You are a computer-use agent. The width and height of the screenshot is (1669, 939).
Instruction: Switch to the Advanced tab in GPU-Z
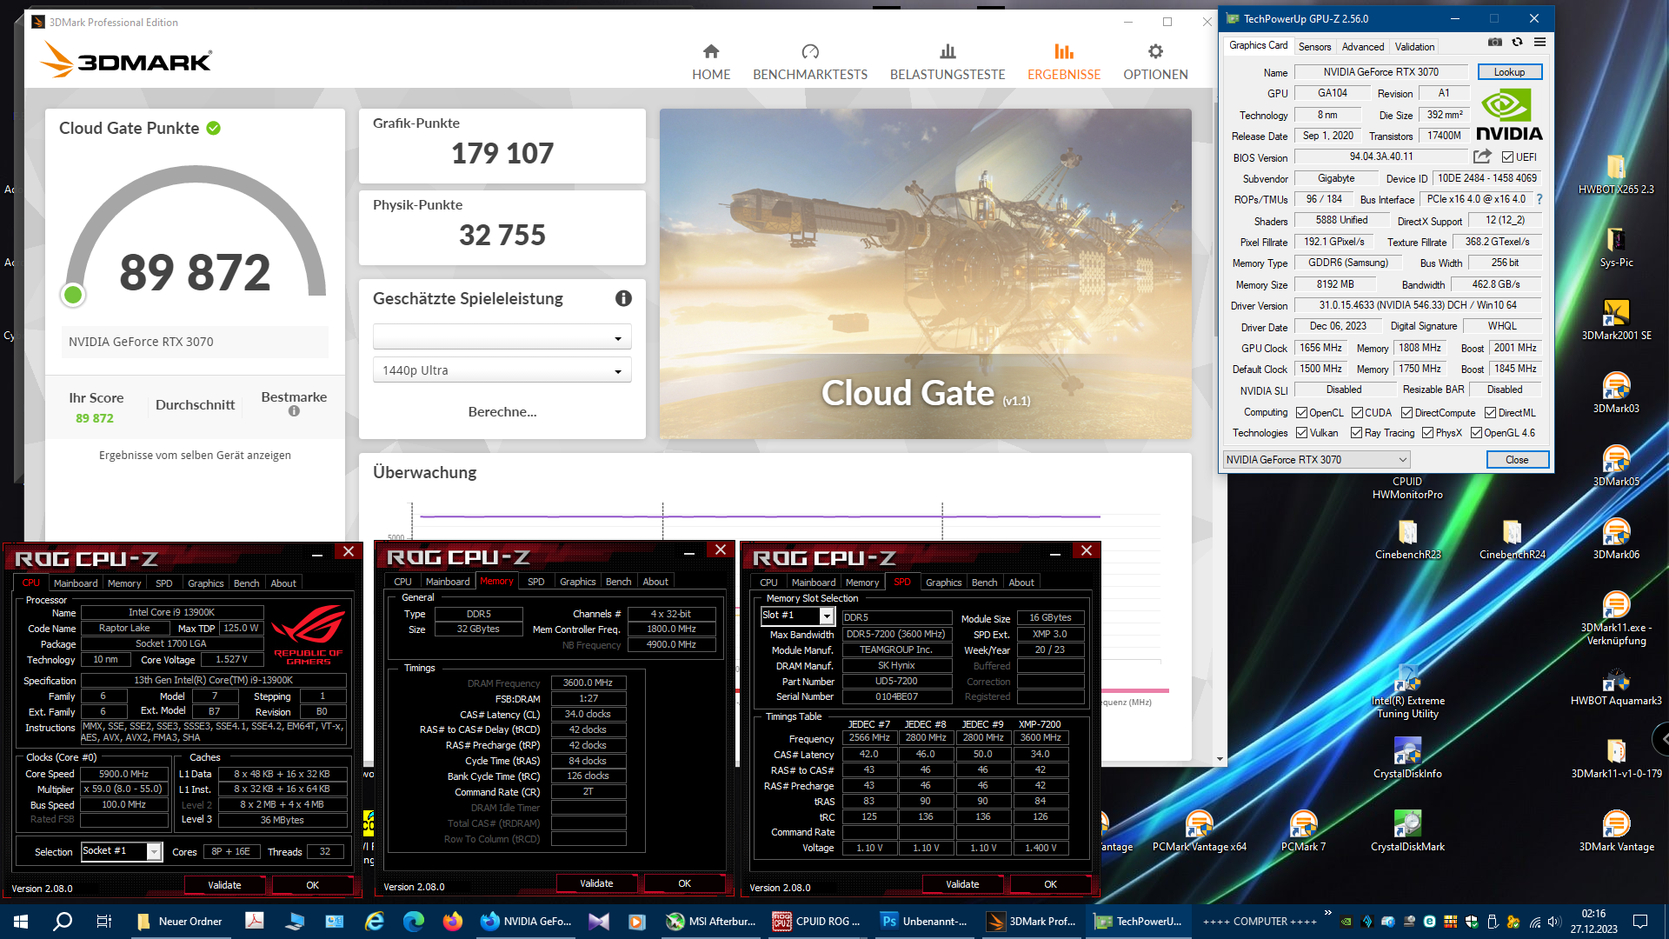pyautogui.click(x=1362, y=47)
